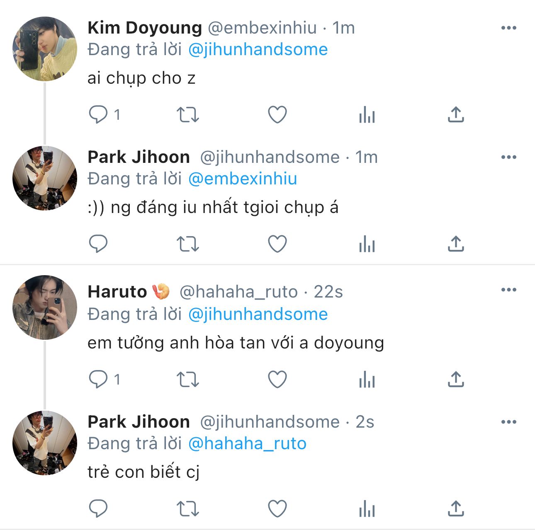View analytics for Kim Doyoung's tweet
Screen dimensions: 535x530
367,114
